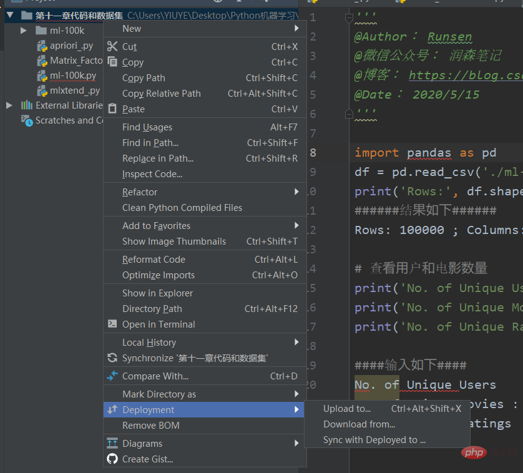
Task: Collapse the docstring fold marker on line 1
Action: pyautogui.click(x=349, y=17)
